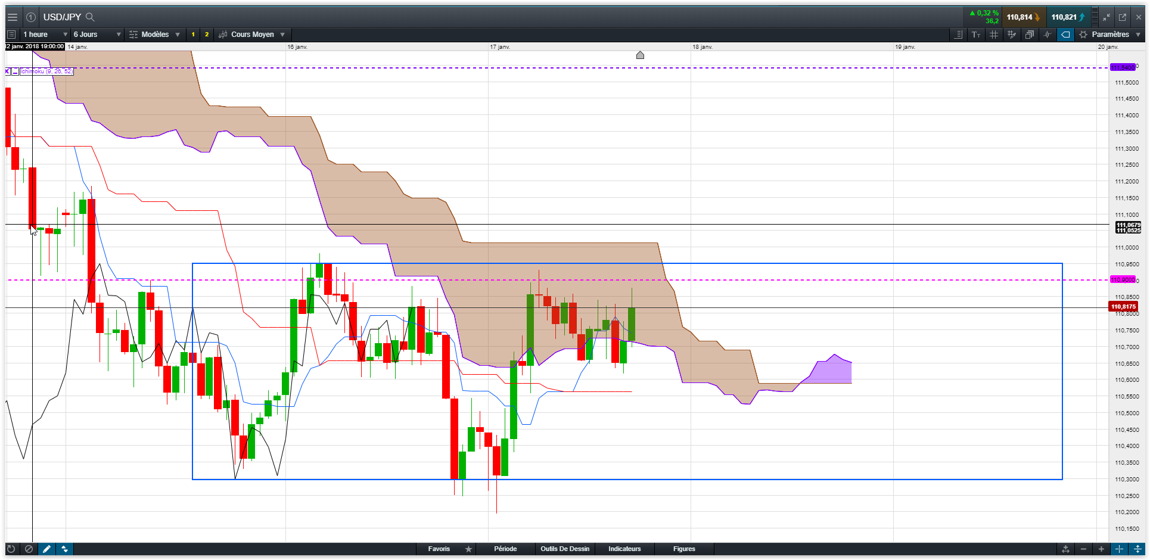Load chart layout preset 1
Screen dimensions: 1150x560
(x=193, y=35)
